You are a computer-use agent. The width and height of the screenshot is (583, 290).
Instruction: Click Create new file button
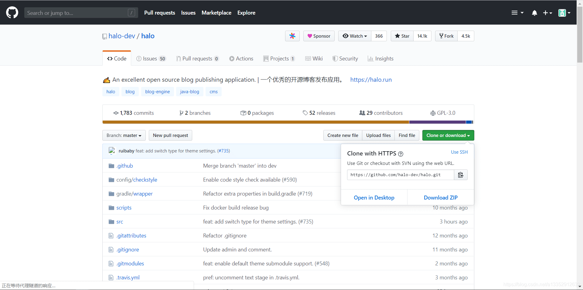click(343, 135)
